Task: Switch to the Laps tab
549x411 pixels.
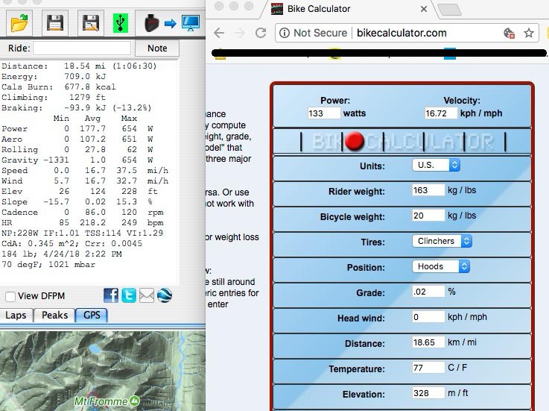Action: click(x=16, y=315)
